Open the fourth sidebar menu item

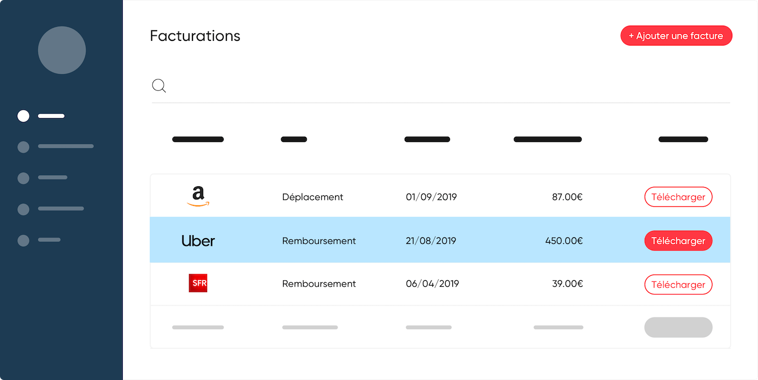click(51, 209)
